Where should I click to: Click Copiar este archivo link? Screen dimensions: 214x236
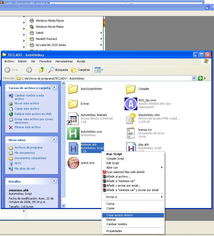[x=27, y=109]
